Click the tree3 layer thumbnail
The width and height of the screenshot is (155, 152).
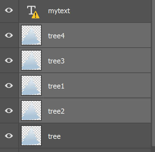tap(31, 60)
